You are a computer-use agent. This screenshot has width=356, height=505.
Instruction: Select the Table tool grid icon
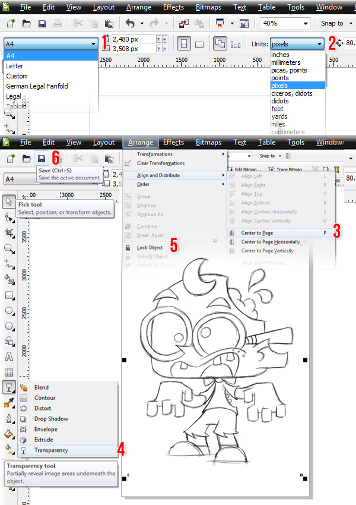click(9, 373)
